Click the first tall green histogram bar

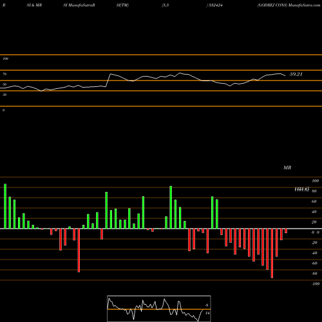pos(5,206)
